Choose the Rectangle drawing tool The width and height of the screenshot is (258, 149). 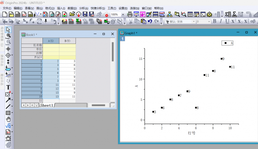coord(8,113)
